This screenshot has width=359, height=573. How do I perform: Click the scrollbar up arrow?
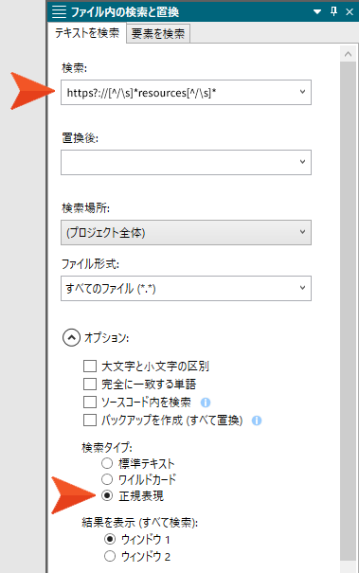(x=348, y=54)
